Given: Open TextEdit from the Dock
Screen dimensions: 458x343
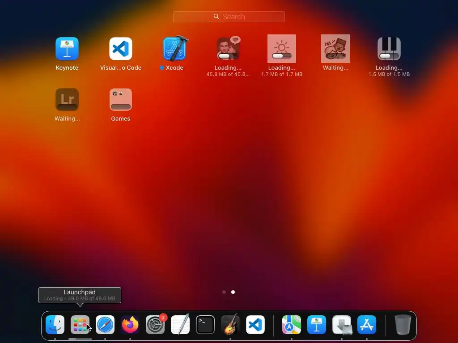Looking at the screenshot, I should tap(180, 325).
